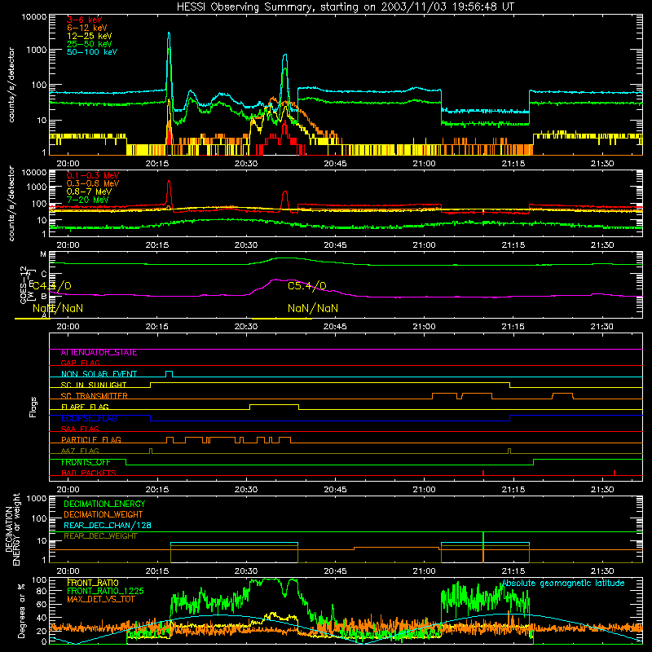This screenshot has height=652, width=652.
Task: Select the NON_SOLAR_EVENT flag label
Action: 99,374
